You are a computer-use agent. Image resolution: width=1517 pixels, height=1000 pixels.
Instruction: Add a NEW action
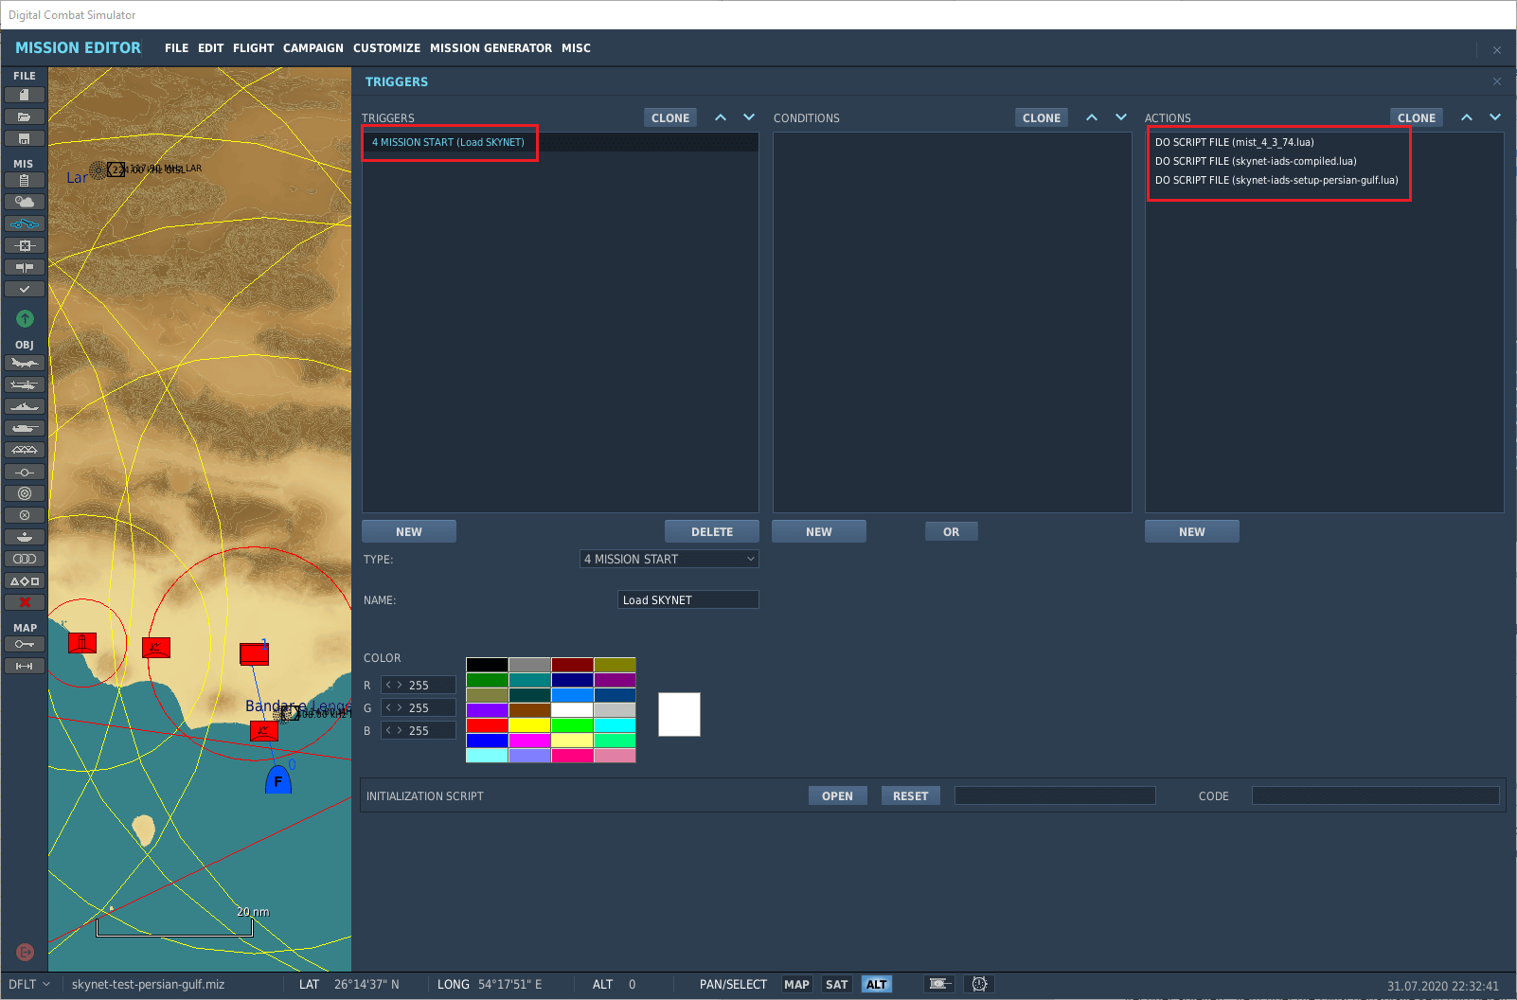pos(1192,531)
